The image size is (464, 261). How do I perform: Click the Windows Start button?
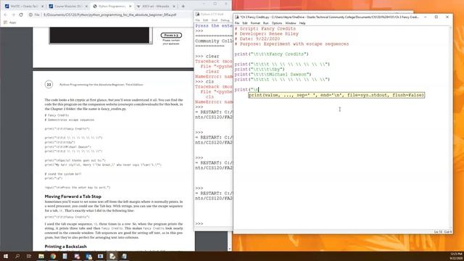tap(6, 256)
